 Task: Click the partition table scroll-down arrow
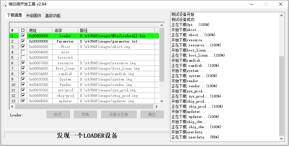click(x=162, y=101)
